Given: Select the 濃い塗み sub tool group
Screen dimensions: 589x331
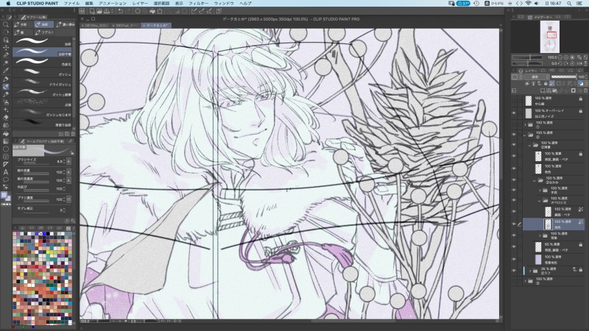Looking at the screenshot, I should 66,24.
